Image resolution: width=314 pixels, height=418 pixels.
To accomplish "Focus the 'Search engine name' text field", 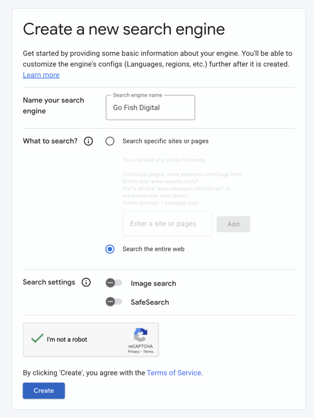I will (150, 108).
